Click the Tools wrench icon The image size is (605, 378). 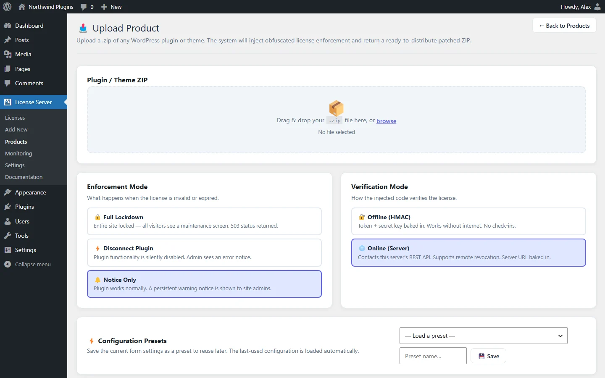(x=8, y=236)
